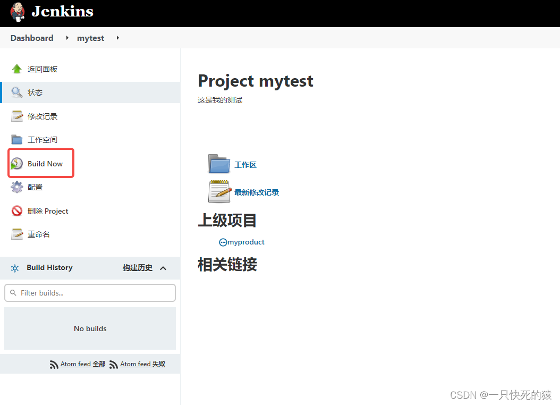Click the notepad icon beside 修改记录
The height and width of the screenshot is (405, 560).
click(17, 116)
